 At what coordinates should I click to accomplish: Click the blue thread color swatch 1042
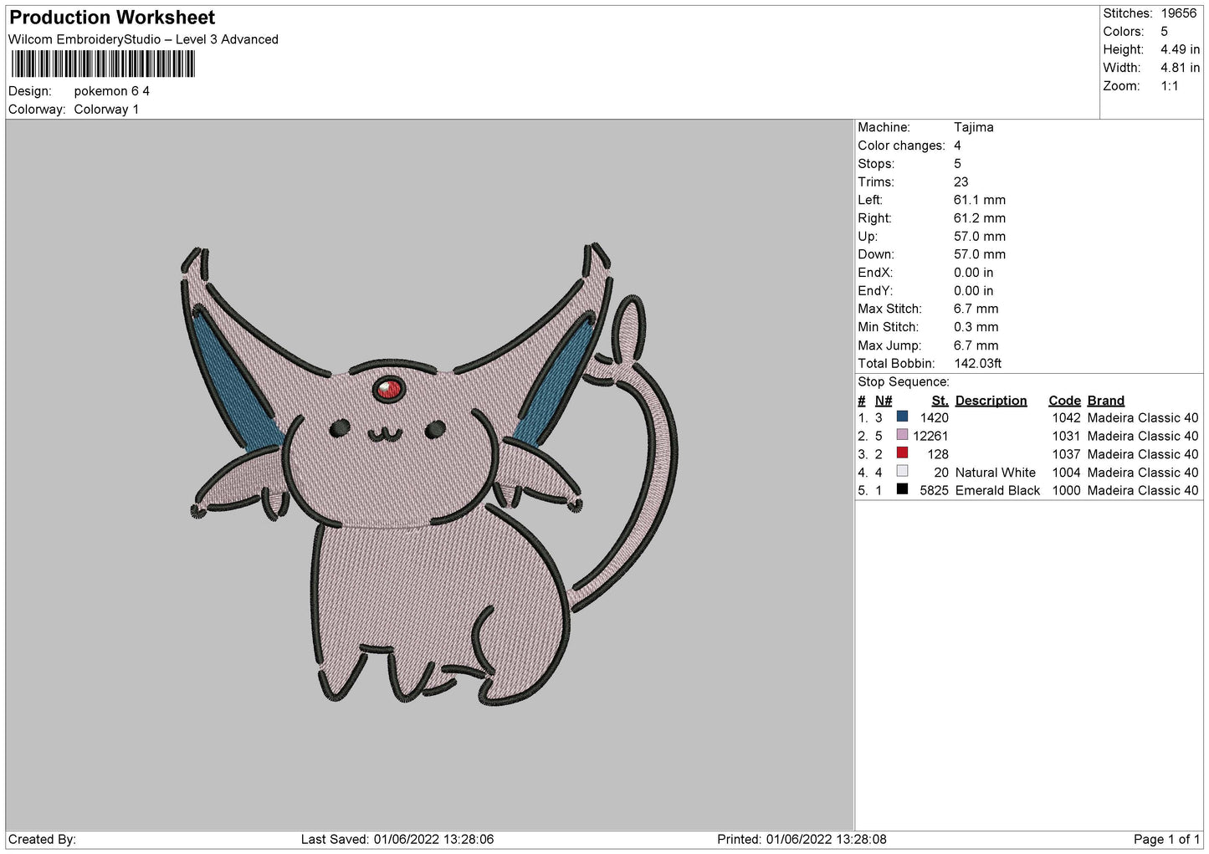902,417
